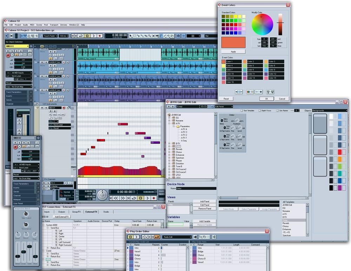
Task: Click Stop in the project toolbar transport
Action: click(87, 36)
